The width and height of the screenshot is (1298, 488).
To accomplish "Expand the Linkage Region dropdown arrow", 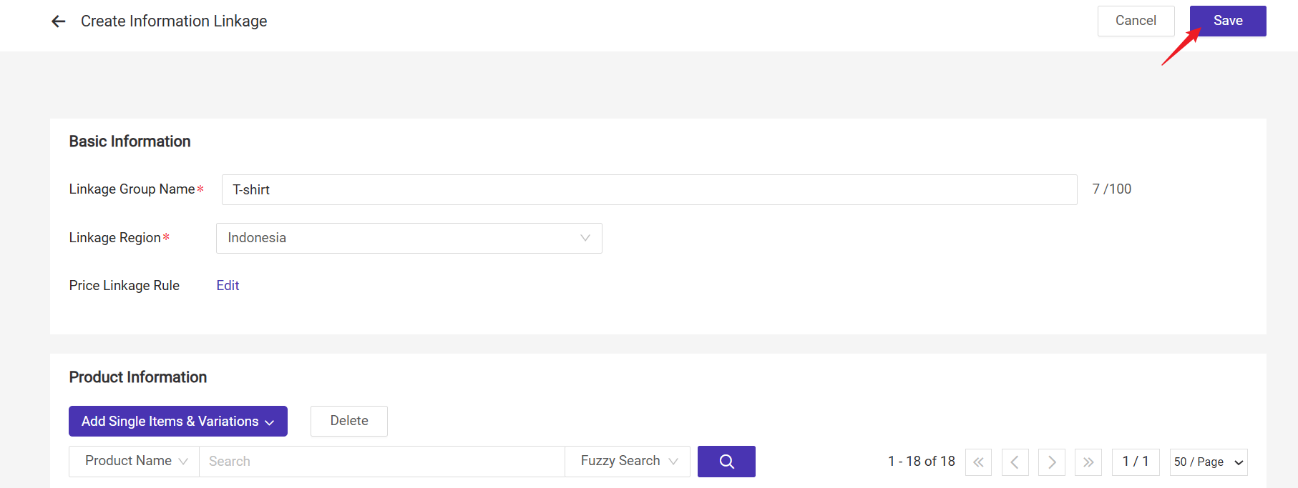I will point(585,238).
